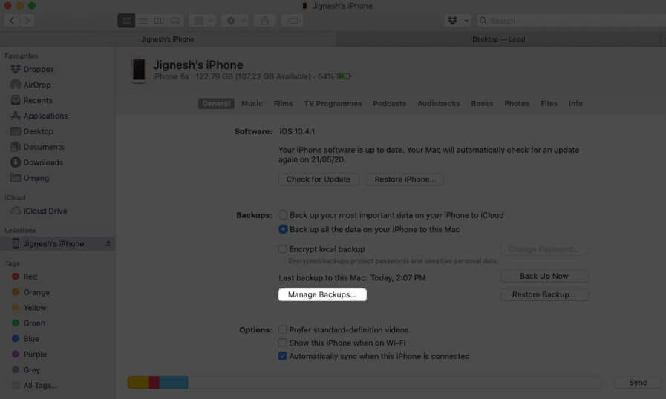Viewport: 666px width, 399px height.
Task: Open the action gear menu
Action: coord(235,20)
